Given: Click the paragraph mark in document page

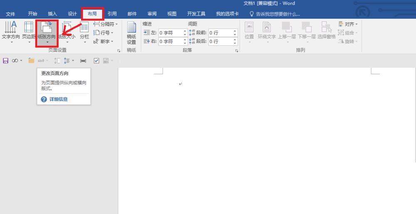Looking at the screenshot, I should pyautogui.click(x=181, y=84).
